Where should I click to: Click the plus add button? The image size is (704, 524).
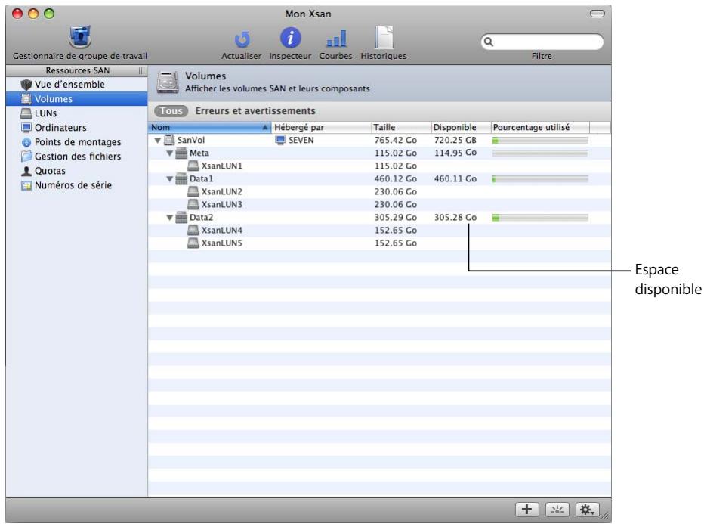tap(526, 510)
